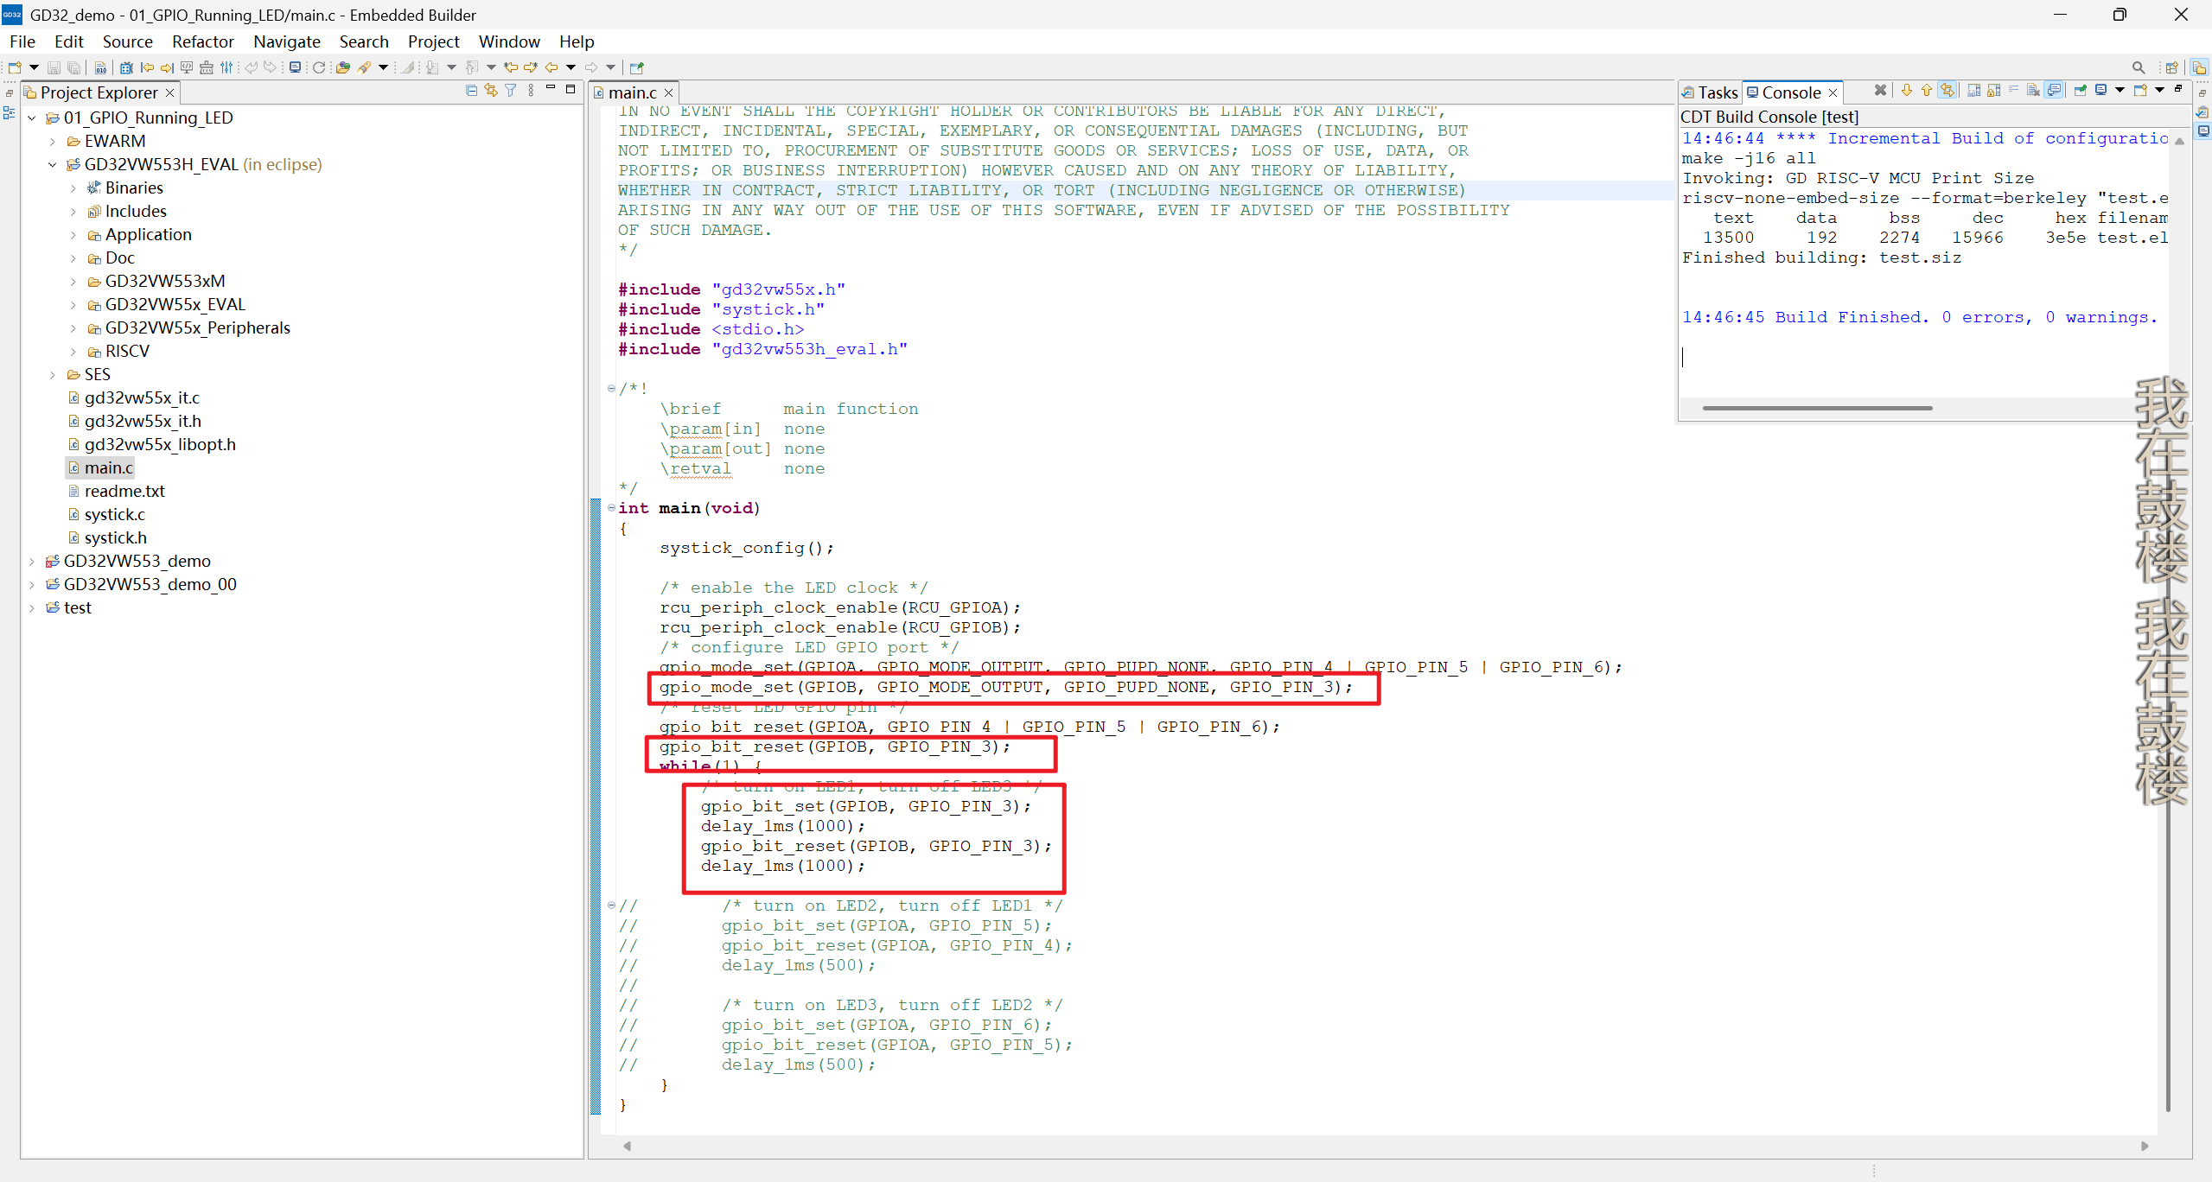The image size is (2212, 1182).
Task: Click the Refresh icon in main toolbar
Action: (319, 67)
